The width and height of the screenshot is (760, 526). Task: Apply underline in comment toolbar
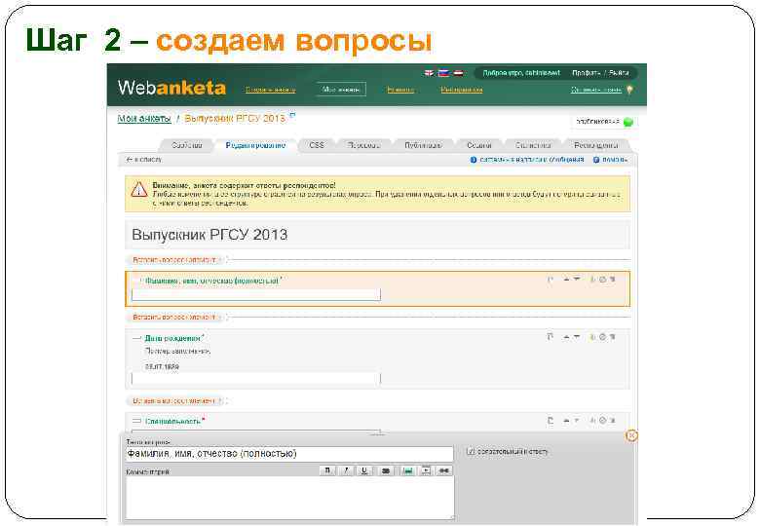coord(364,470)
